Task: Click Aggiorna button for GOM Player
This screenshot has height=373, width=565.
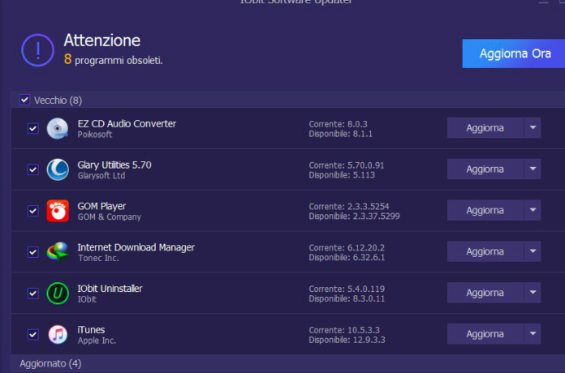Action: pos(485,211)
